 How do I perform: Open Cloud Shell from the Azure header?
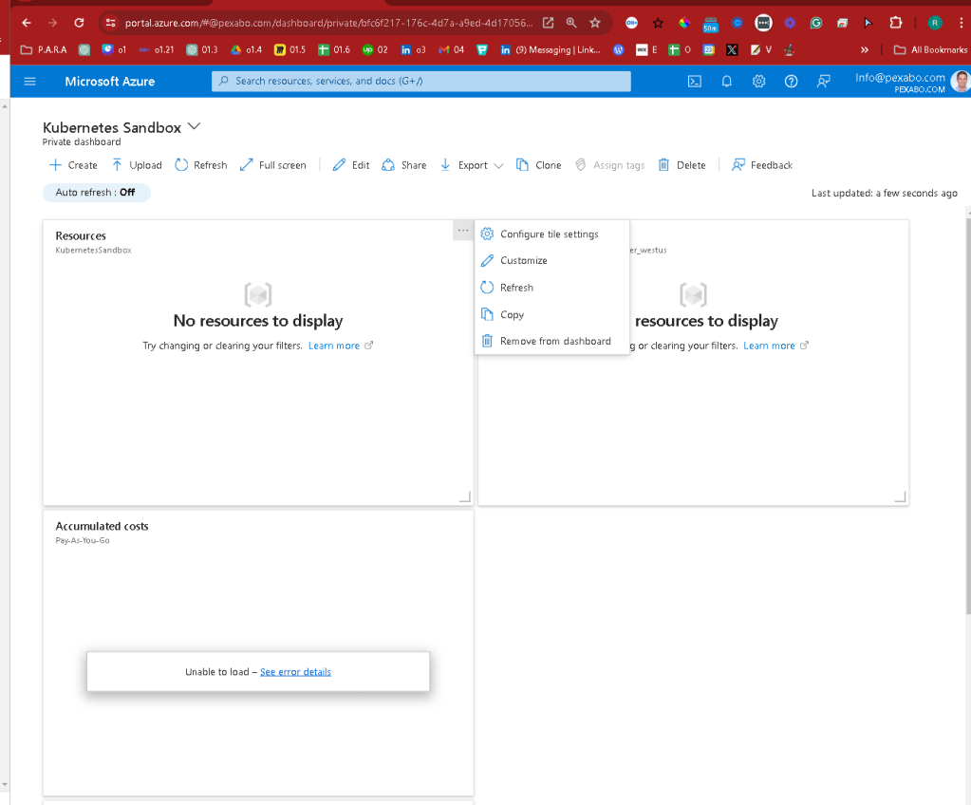pos(695,81)
